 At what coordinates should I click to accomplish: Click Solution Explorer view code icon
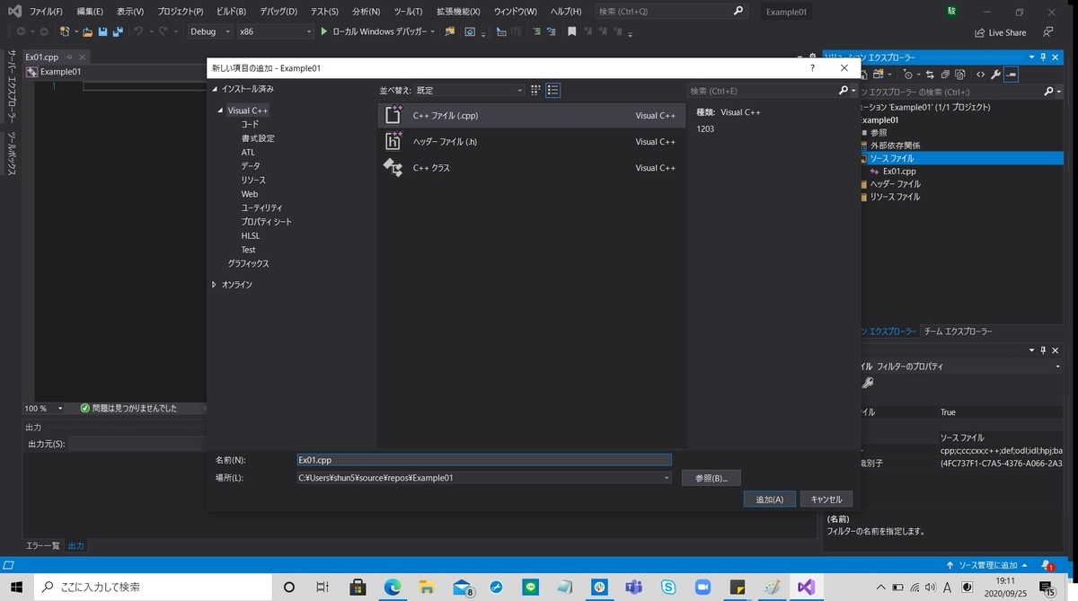[981, 75]
